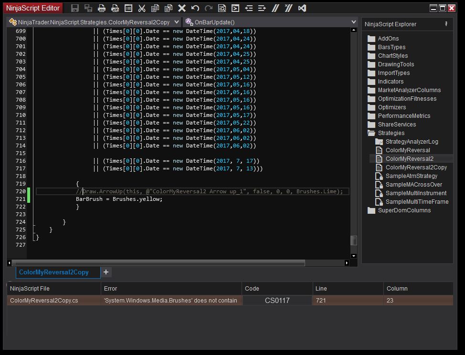Comment selected lines with the double-slash icon
The width and height of the screenshot is (465, 355).
(x=275, y=8)
